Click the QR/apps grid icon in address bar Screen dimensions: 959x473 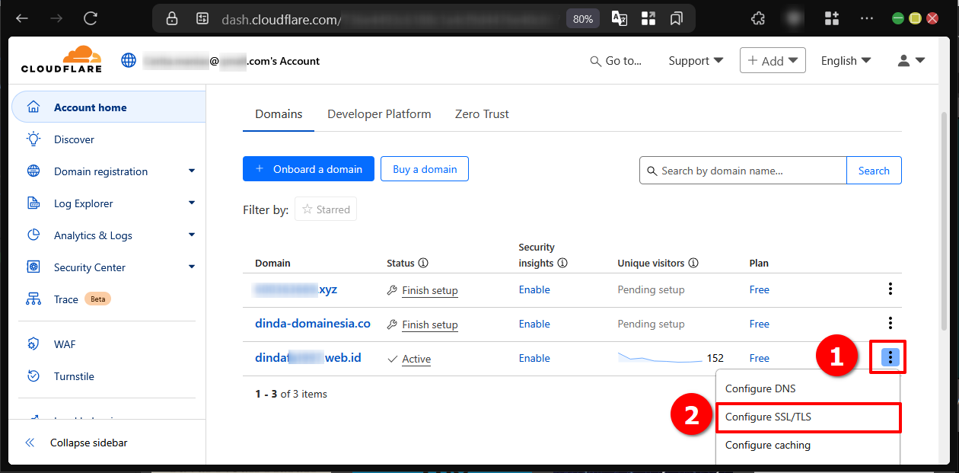coord(648,19)
